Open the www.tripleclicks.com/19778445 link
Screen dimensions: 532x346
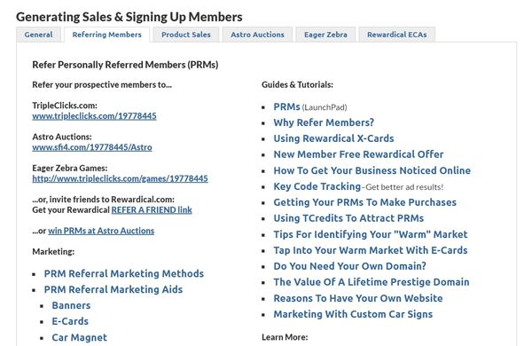tap(94, 116)
